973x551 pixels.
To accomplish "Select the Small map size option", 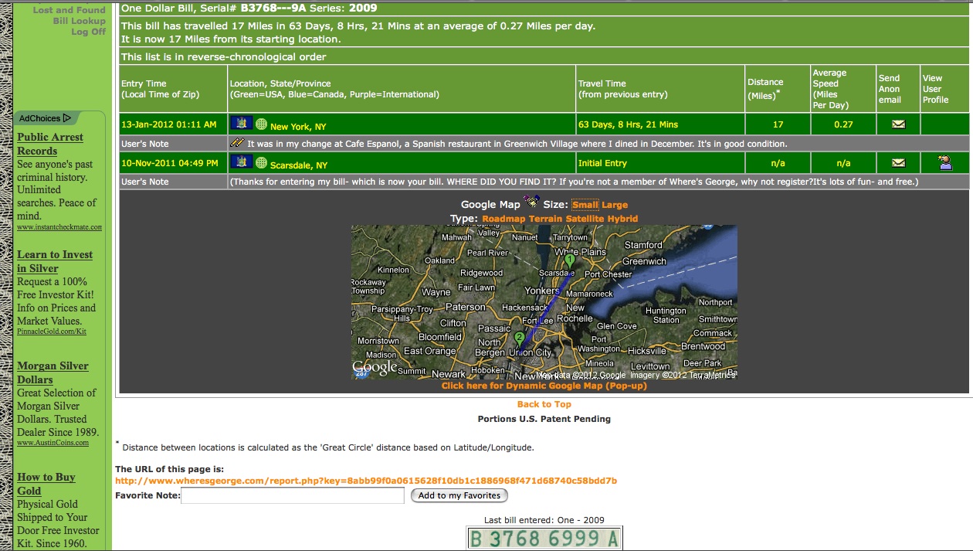I will pyautogui.click(x=585, y=205).
